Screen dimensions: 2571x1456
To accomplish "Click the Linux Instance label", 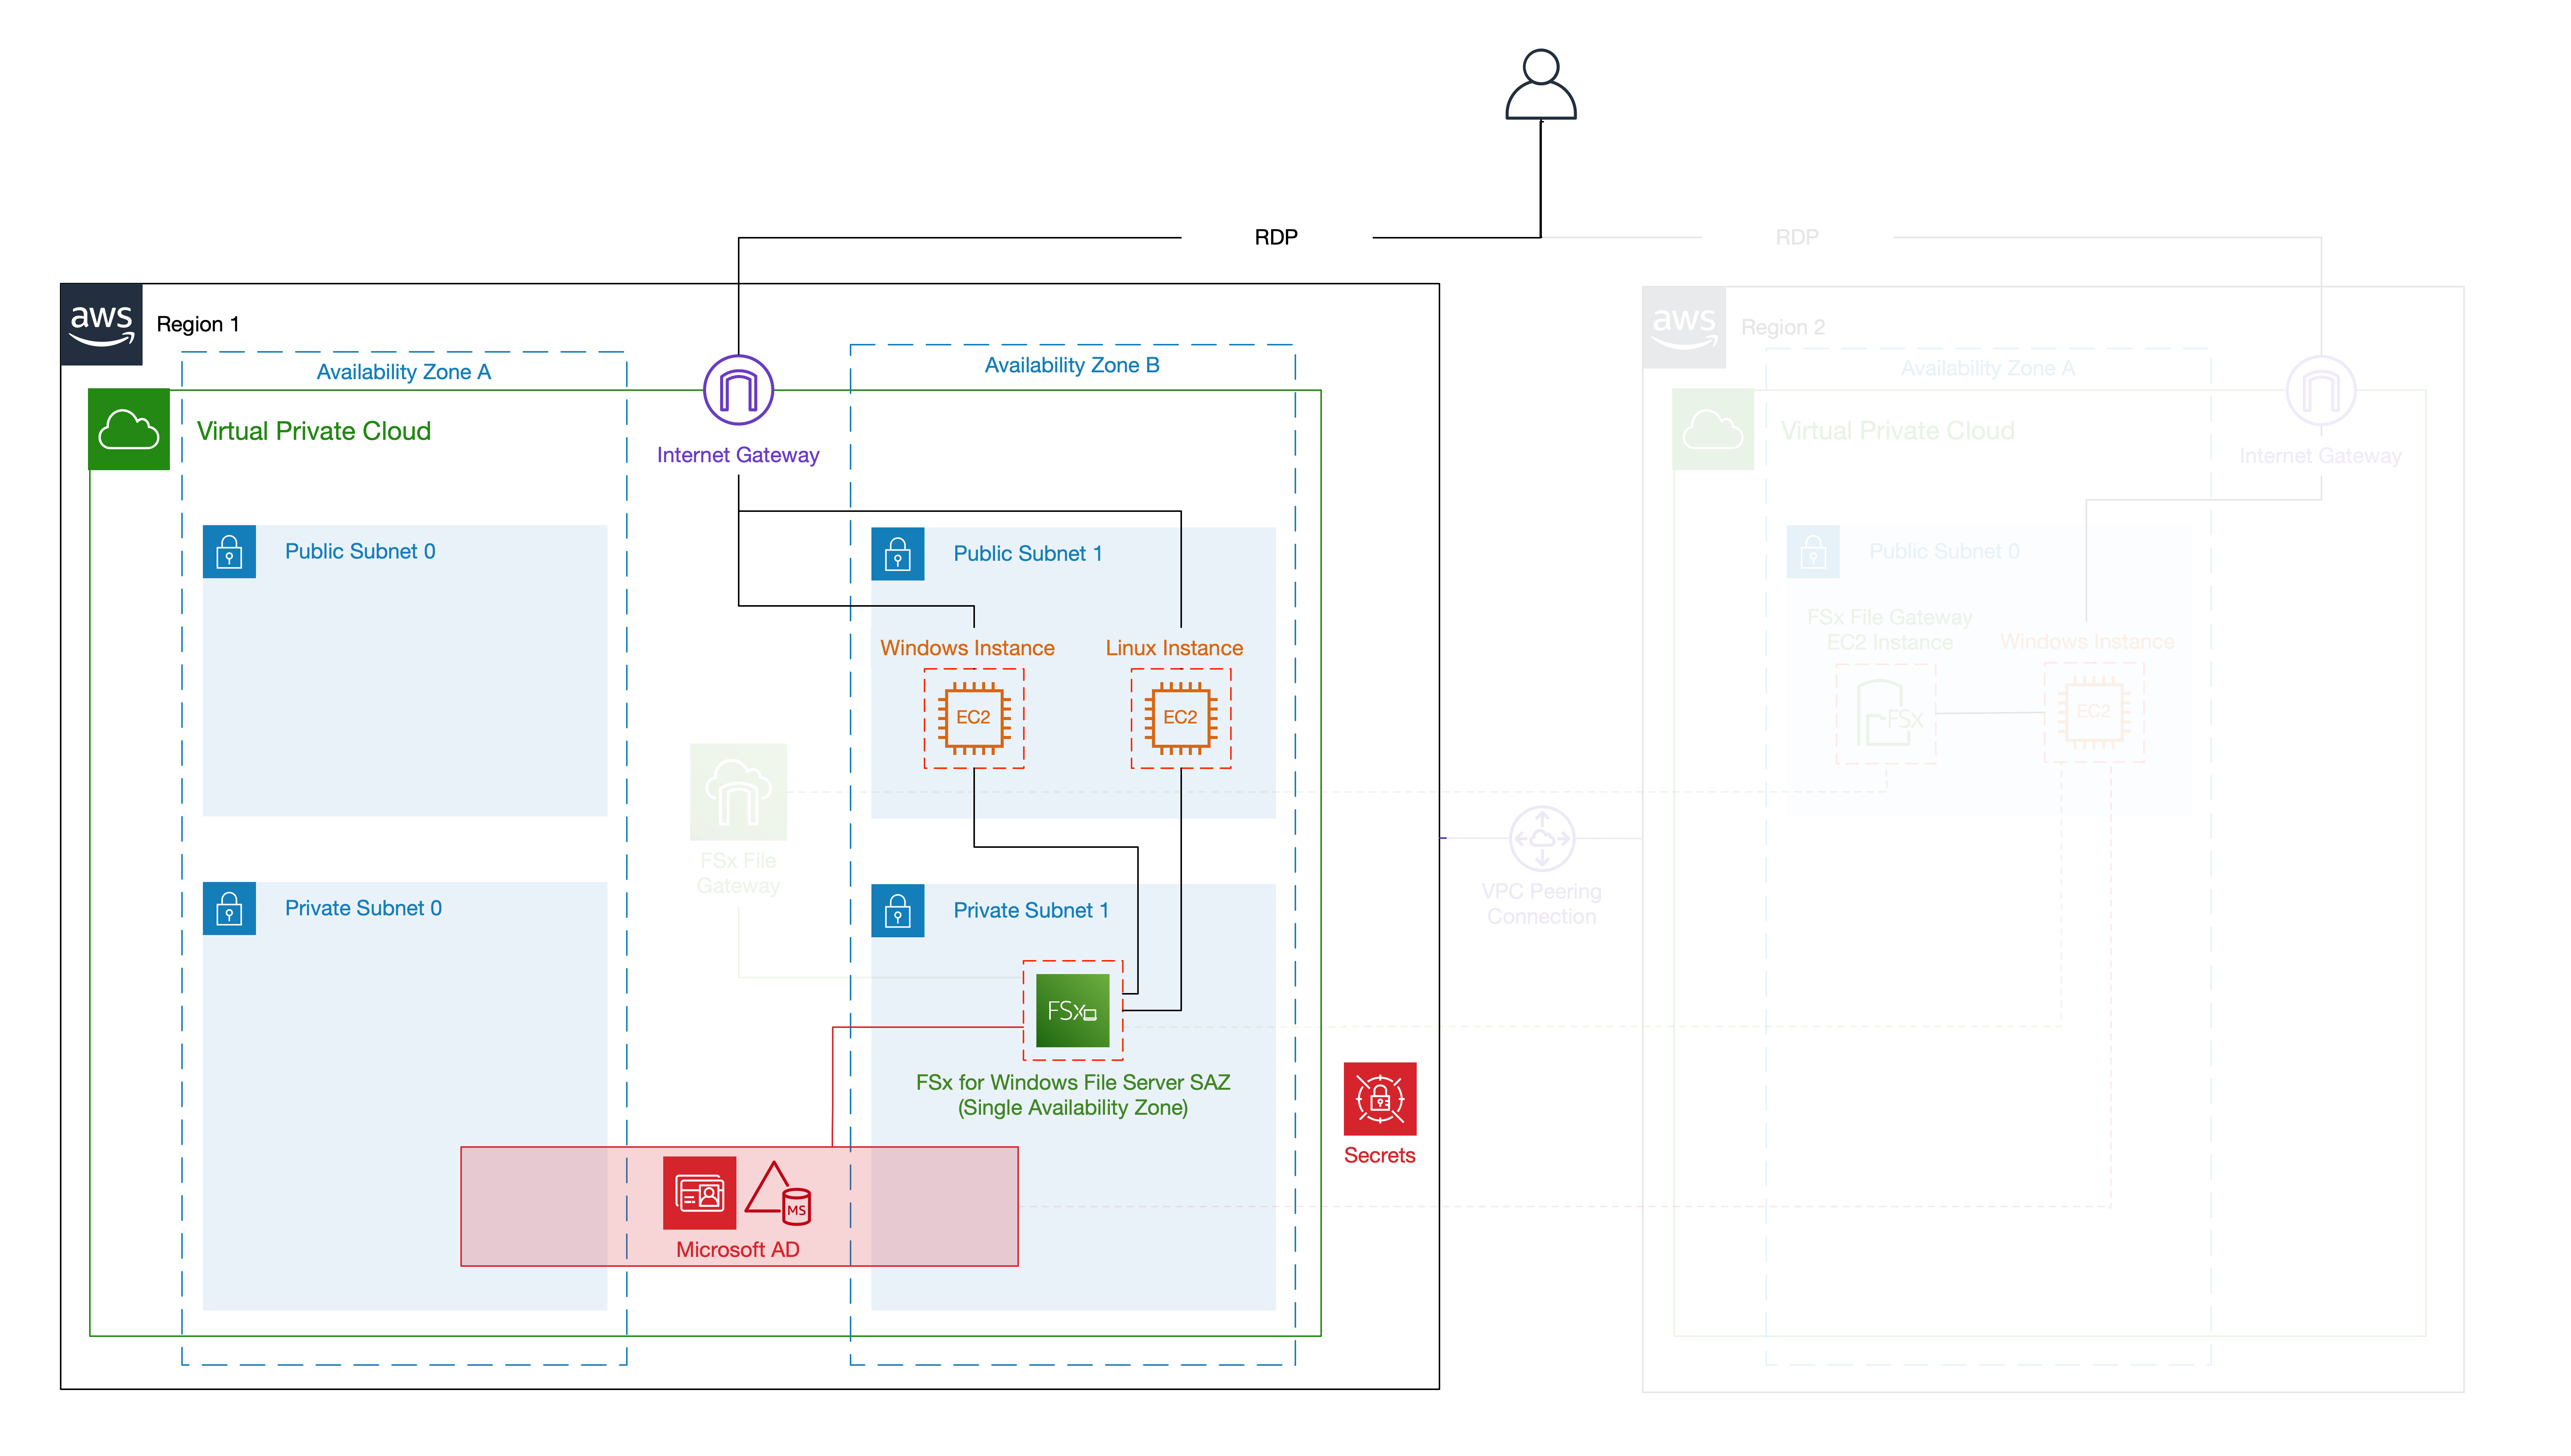I will point(1174,648).
